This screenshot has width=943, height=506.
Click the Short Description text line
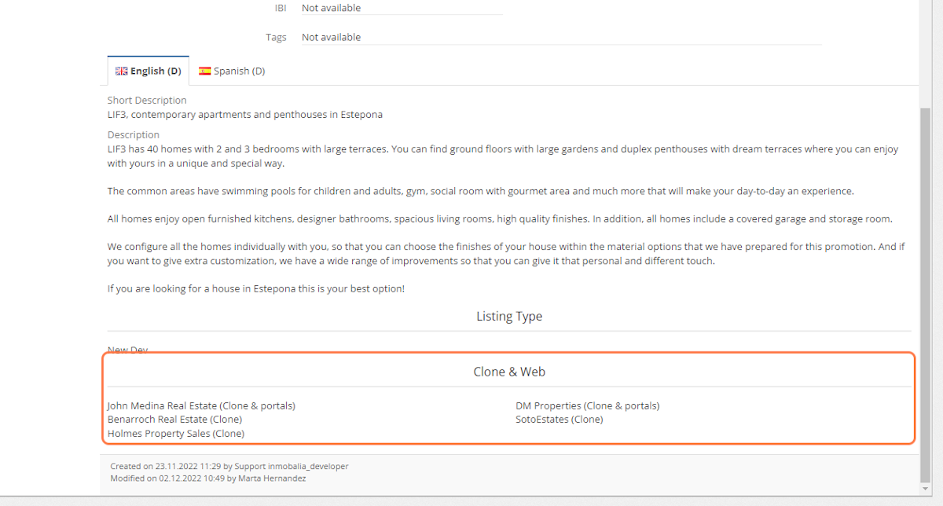coord(244,115)
